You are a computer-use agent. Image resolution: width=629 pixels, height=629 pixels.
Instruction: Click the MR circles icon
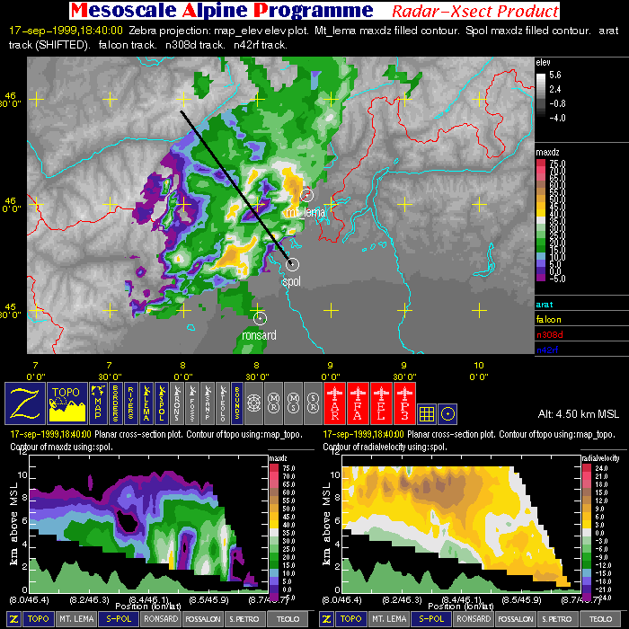[273, 403]
